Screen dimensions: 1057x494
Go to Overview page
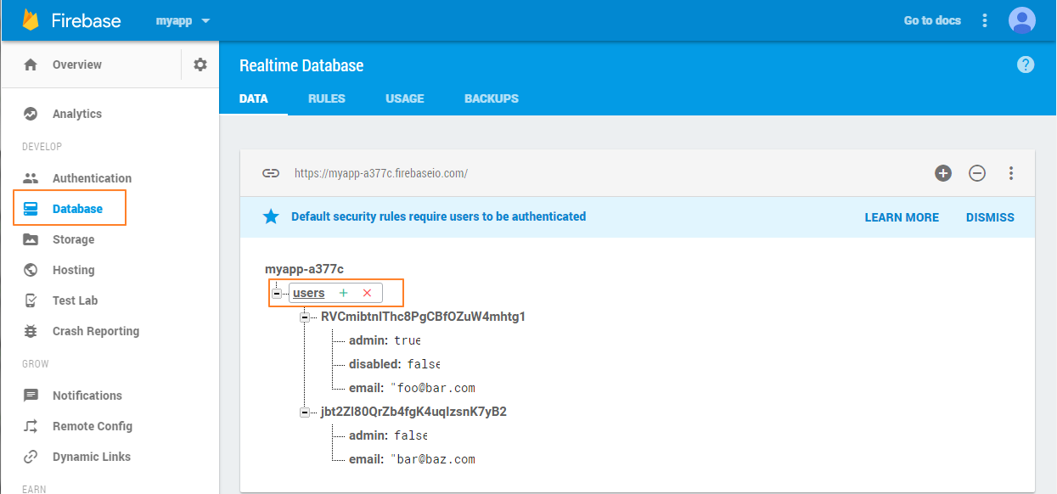pyautogui.click(x=76, y=65)
